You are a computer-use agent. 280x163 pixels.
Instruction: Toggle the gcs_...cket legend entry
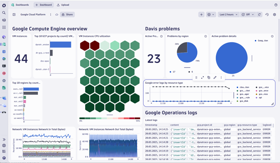point(243,91)
